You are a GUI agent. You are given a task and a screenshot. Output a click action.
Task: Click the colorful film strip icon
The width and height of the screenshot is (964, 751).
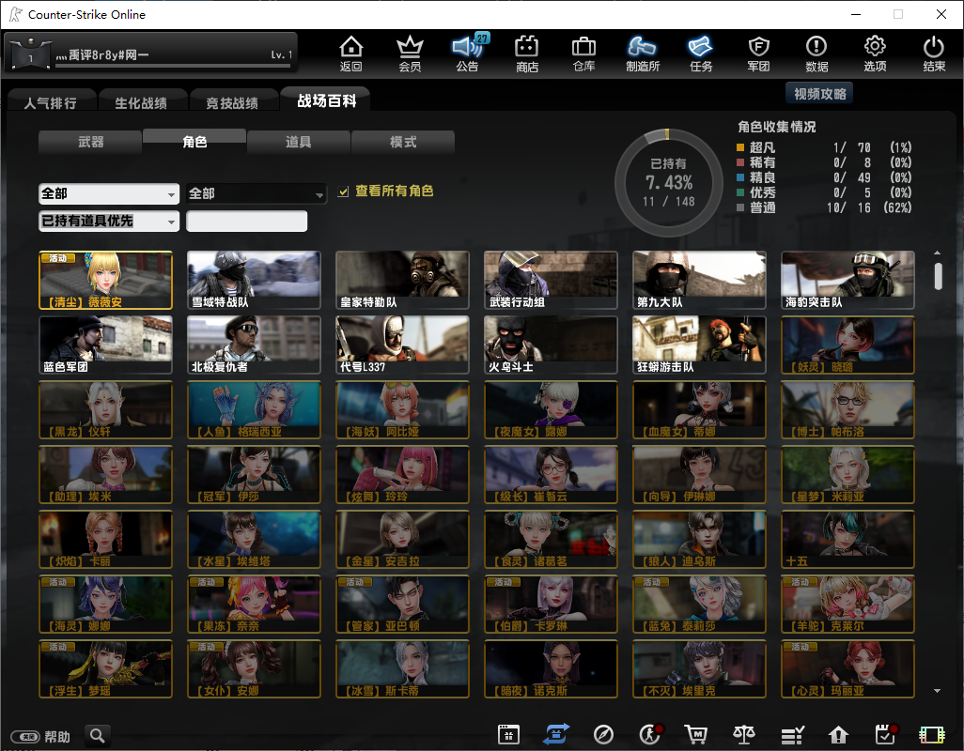tap(931, 734)
